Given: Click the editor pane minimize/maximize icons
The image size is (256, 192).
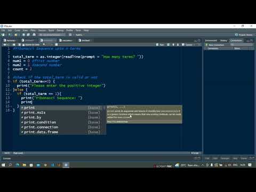Looking at the screenshot, I should [x=197, y=41].
